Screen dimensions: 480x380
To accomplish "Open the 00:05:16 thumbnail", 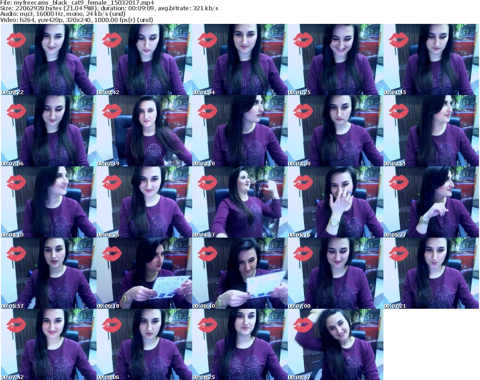I will tap(336, 202).
